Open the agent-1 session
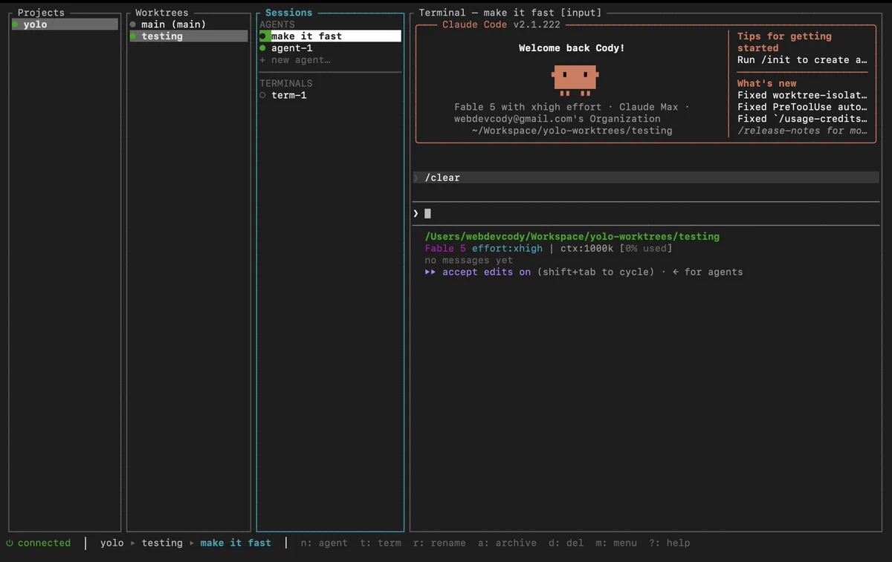This screenshot has width=892, height=562. 291,48
